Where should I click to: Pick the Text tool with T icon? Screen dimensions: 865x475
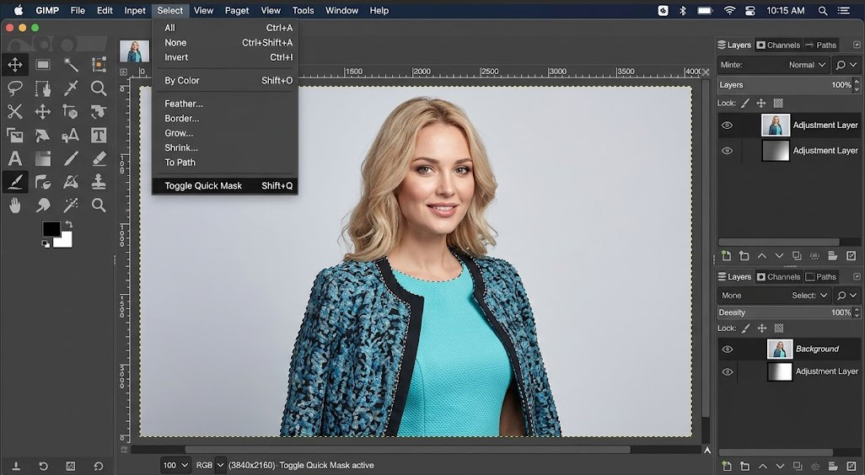[x=99, y=135]
